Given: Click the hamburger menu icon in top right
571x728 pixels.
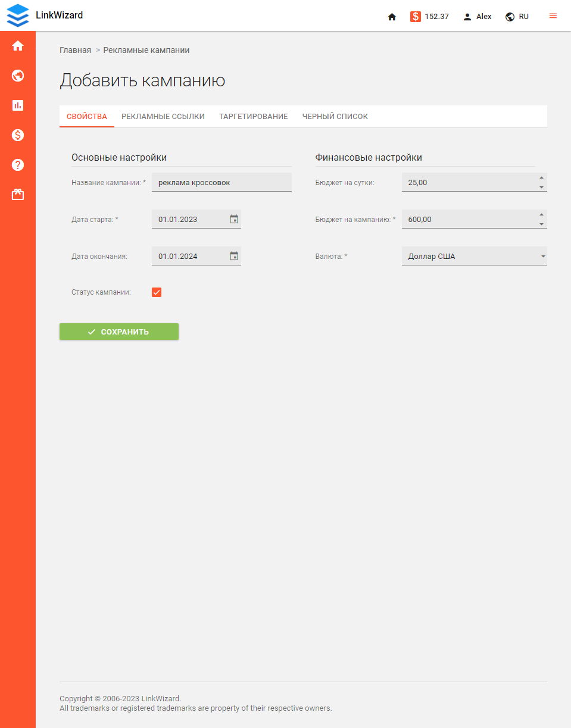Looking at the screenshot, I should [x=553, y=16].
